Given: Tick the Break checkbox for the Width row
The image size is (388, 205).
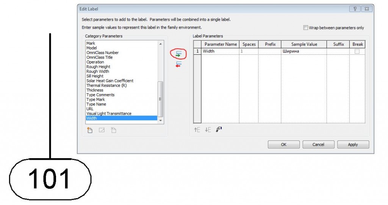Looking at the screenshot, I should click(357, 51).
